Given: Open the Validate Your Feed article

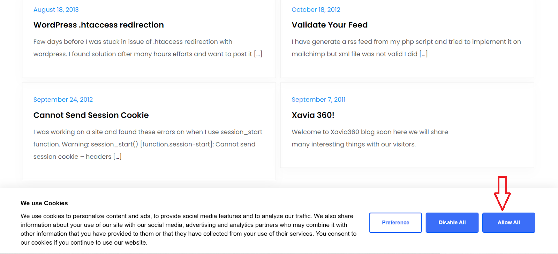Looking at the screenshot, I should coord(330,25).
